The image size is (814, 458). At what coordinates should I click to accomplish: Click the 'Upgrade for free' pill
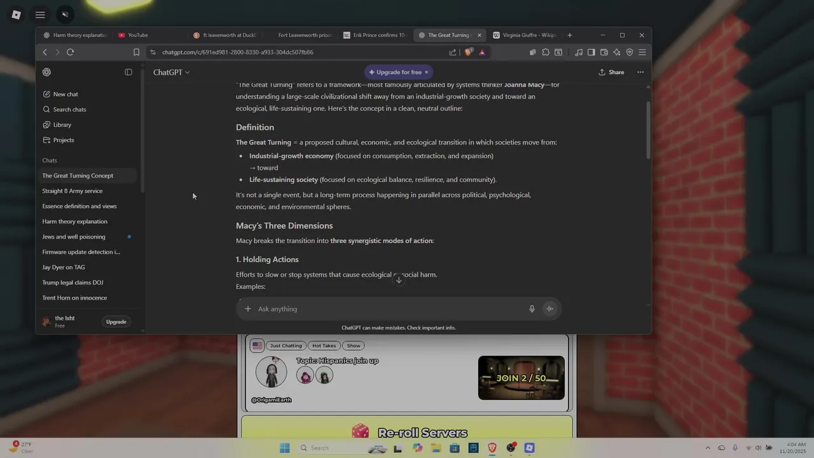tap(394, 73)
